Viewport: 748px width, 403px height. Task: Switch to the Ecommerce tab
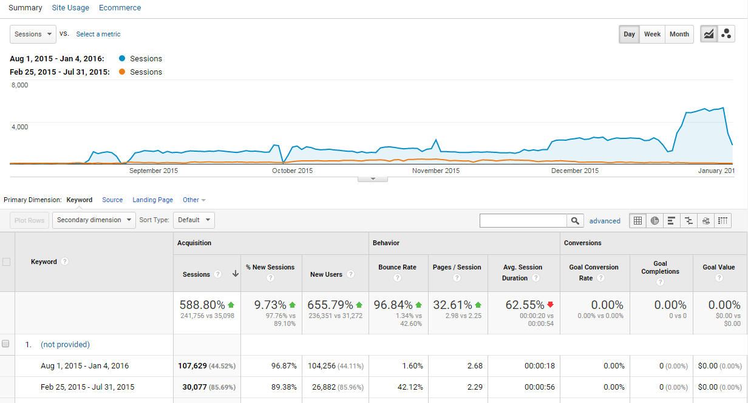pos(120,7)
